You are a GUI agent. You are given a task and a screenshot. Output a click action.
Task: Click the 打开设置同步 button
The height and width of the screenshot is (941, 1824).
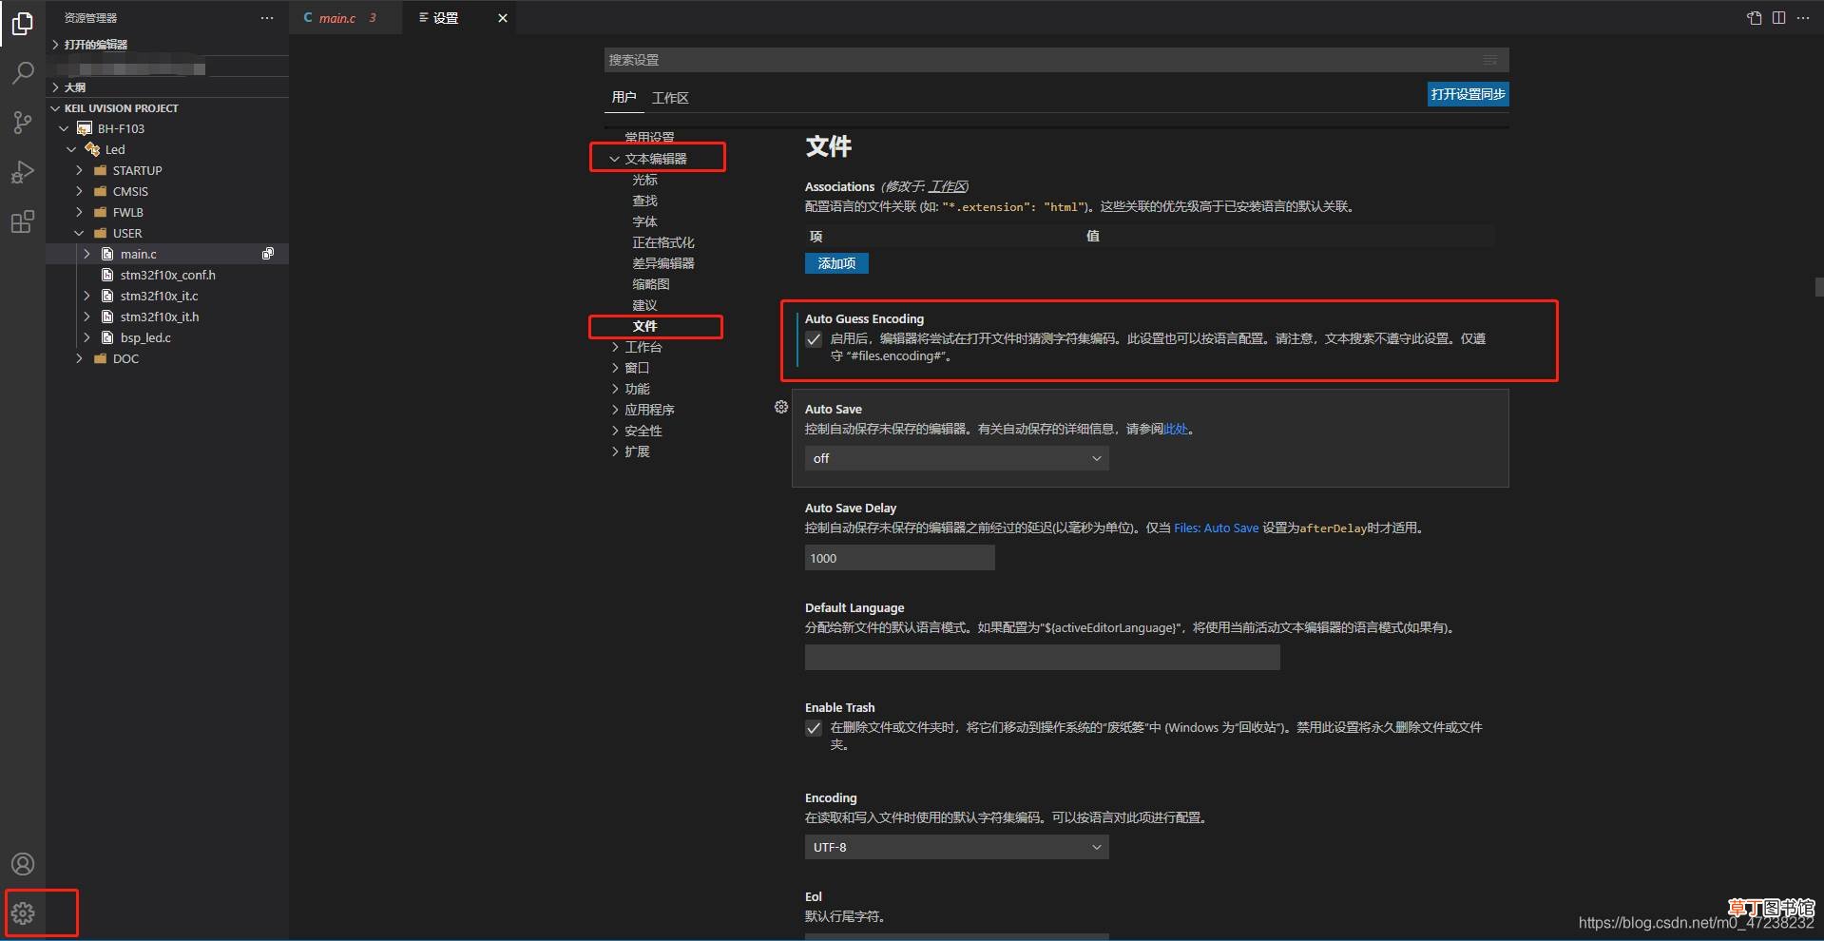[1468, 94]
